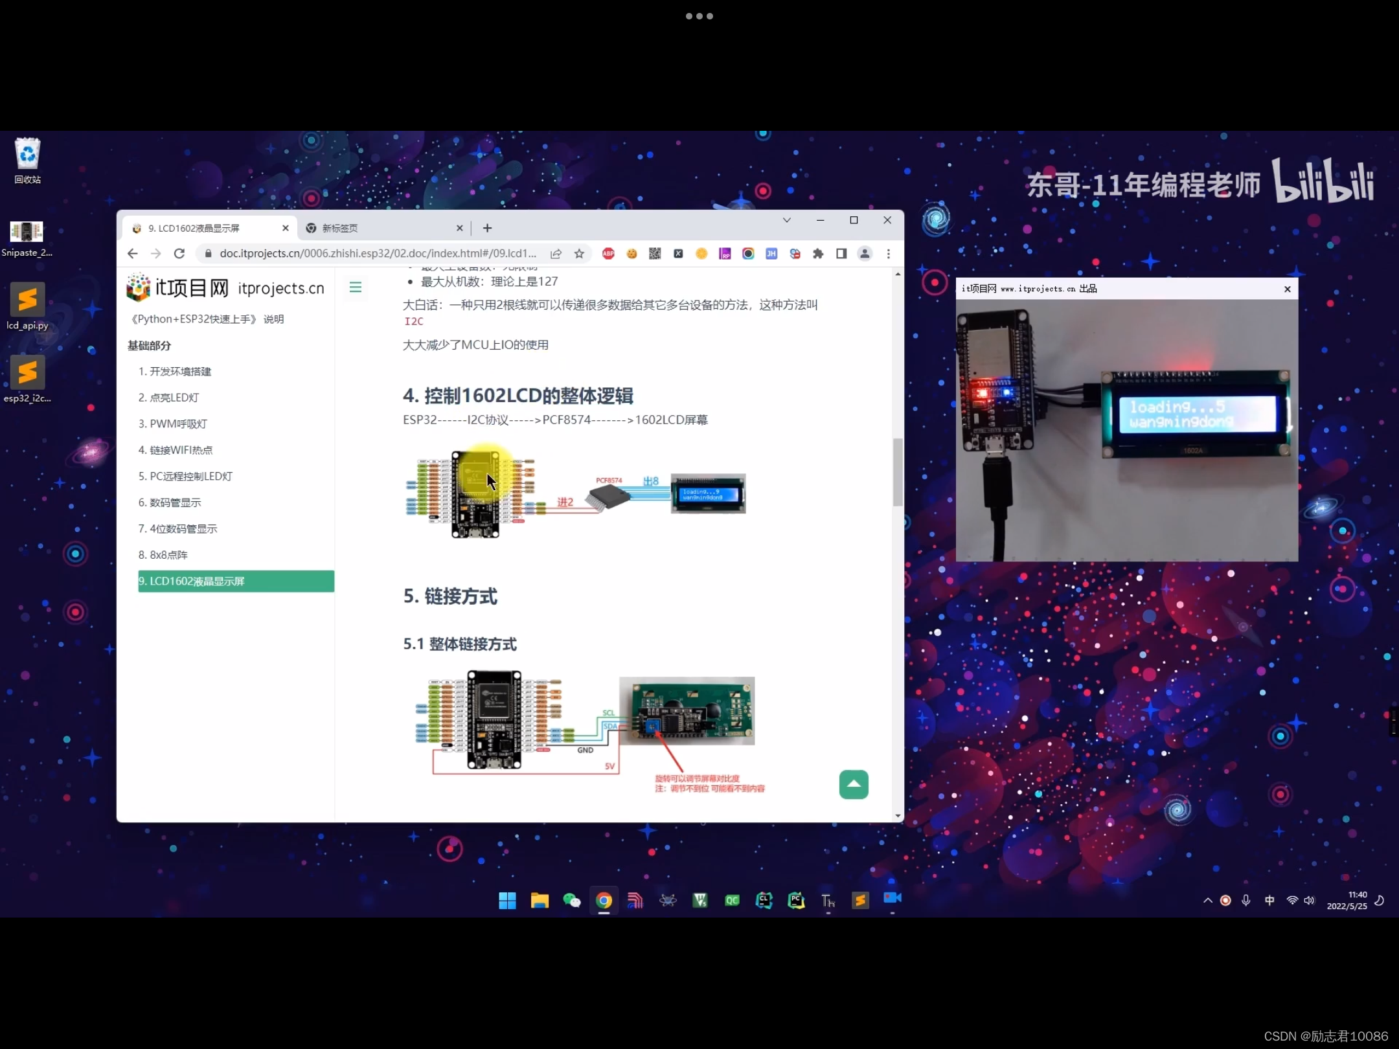Click the ESP32 to PCF8574 logic diagram
The height and width of the screenshot is (1049, 1399).
click(575, 494)
